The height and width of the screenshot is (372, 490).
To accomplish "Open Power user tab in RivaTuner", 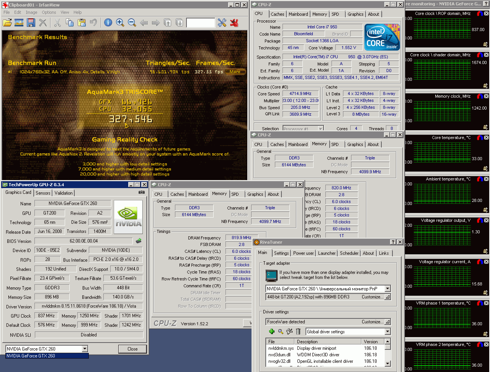I will (303, 253).
